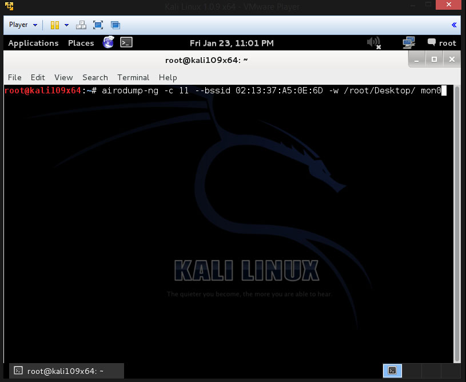Select the root@kali109x64 taskbar window button

(66, 371)
